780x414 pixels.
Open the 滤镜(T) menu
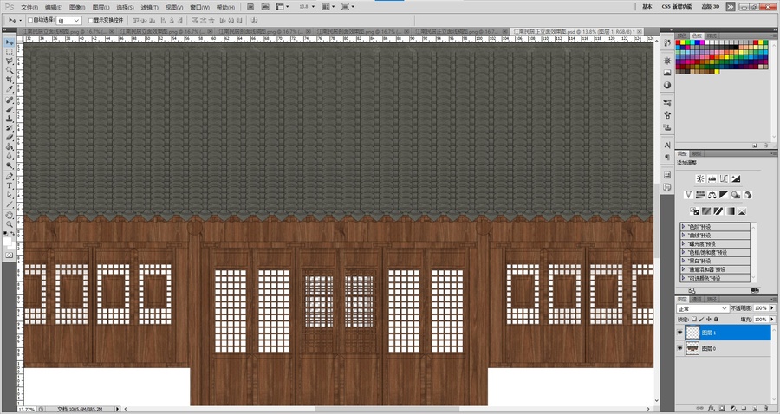150,8
